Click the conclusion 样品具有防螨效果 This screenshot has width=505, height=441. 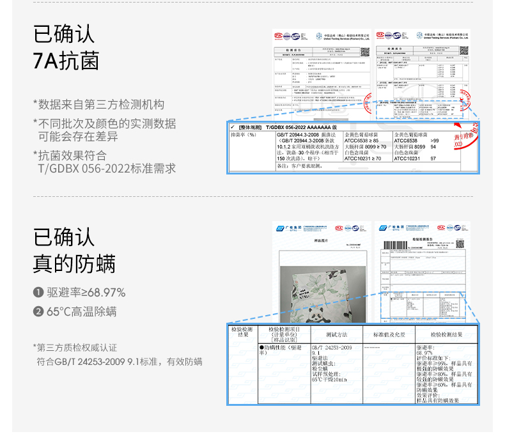coord(438,401)
